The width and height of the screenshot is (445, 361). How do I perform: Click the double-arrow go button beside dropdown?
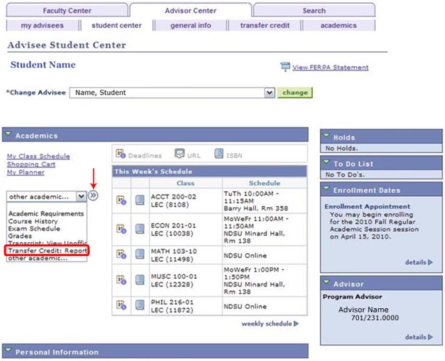[x=93, y=196]
